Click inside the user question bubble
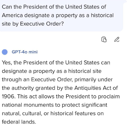127x126 pixels. [62, 16]
